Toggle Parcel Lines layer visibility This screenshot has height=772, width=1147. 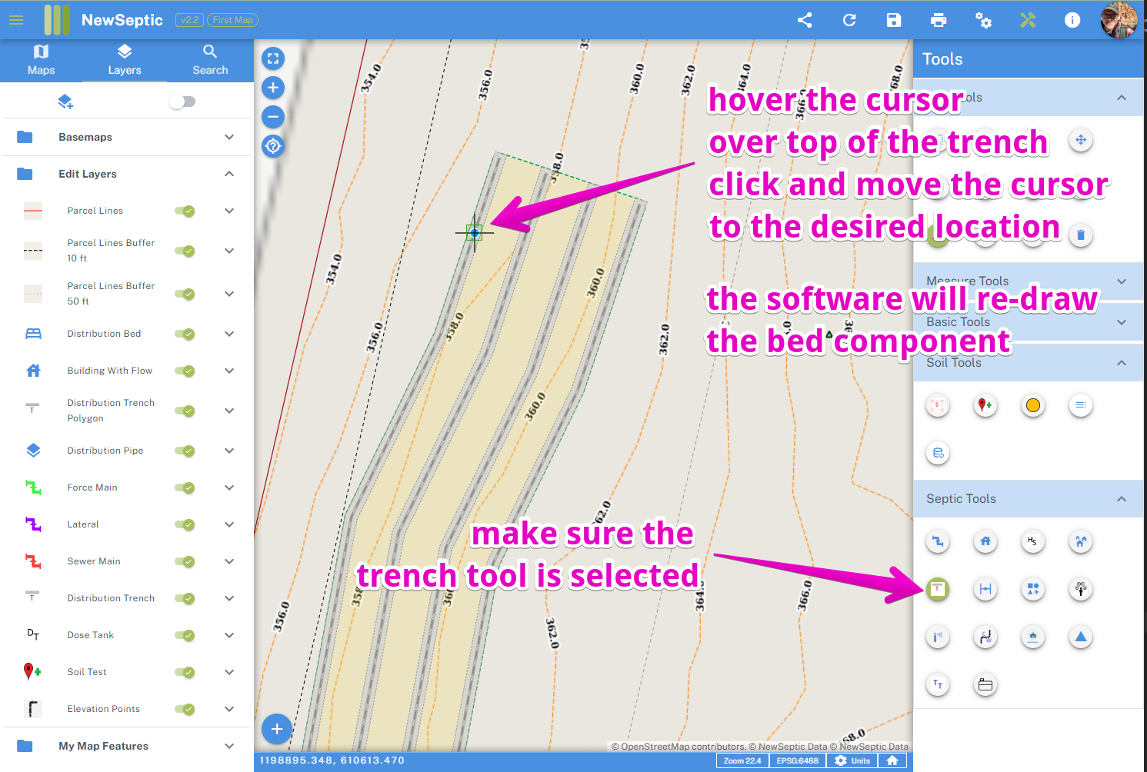click(x=185, y=211)
